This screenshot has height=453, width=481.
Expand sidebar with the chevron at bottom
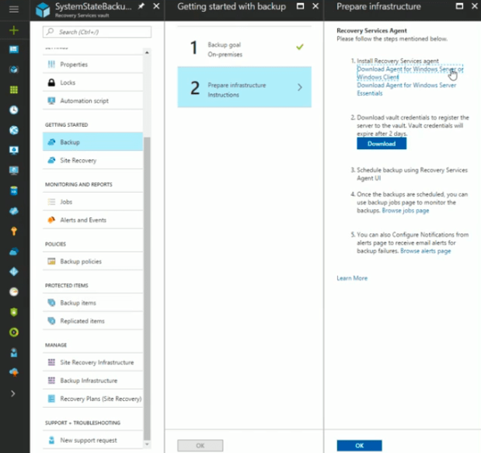click(x=13, y=393)
